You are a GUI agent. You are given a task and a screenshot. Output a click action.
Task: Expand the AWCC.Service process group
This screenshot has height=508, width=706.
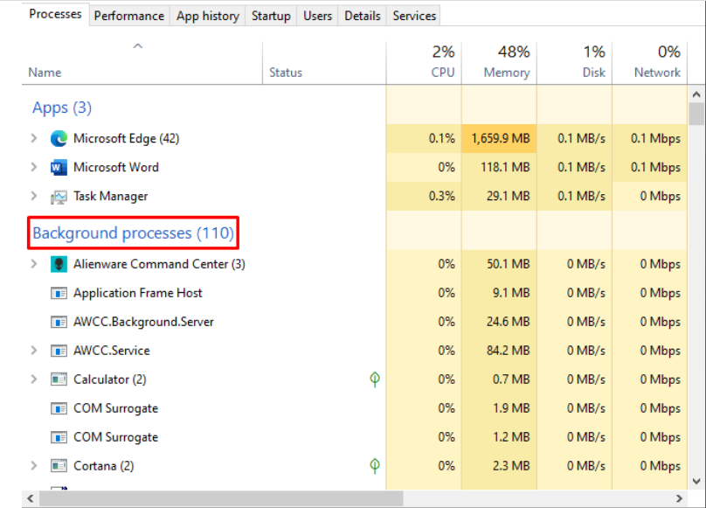pyautogui.click(x=34, y=351)
